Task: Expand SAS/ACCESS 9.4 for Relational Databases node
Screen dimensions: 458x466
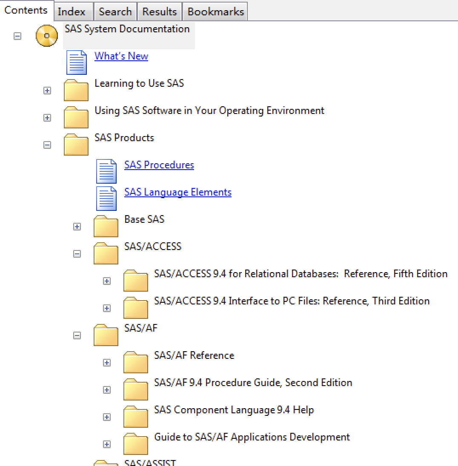Action: (107, 281)
